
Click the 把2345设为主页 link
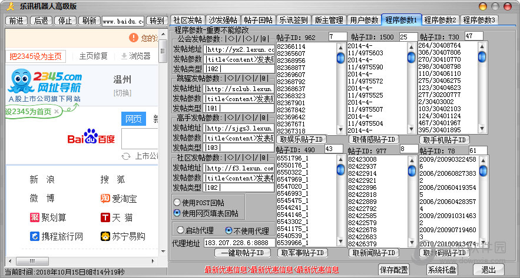pyautogui.click(x=35, y=56)
